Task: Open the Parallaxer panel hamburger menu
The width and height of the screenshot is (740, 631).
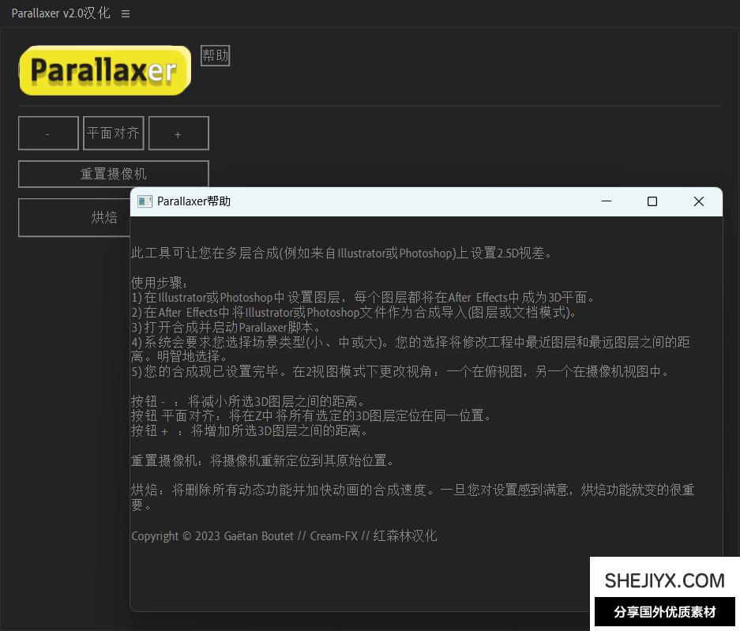Action: tap(126, 14)
